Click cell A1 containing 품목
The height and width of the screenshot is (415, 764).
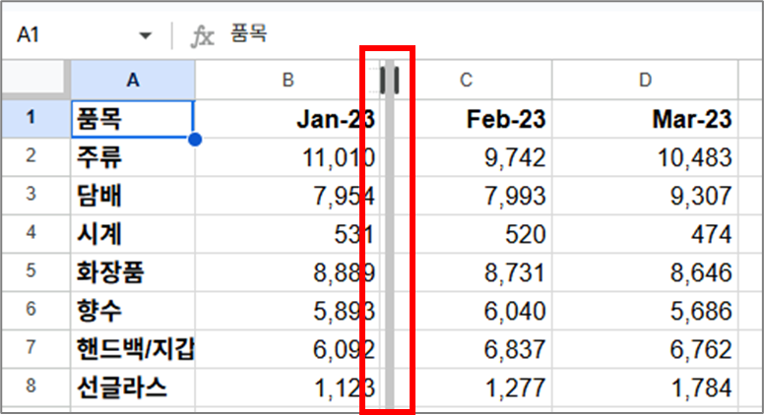click(133, 119)
